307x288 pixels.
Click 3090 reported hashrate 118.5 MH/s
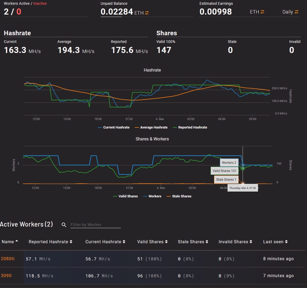(39, 276)
